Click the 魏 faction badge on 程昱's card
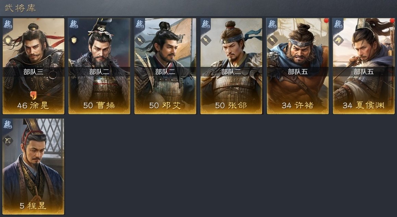Image resolution: width=397 pixels, height=217 pixels. point(8,125)
